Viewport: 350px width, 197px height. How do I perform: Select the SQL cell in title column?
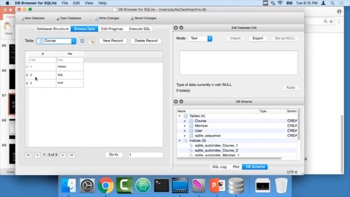pos(70,75)
